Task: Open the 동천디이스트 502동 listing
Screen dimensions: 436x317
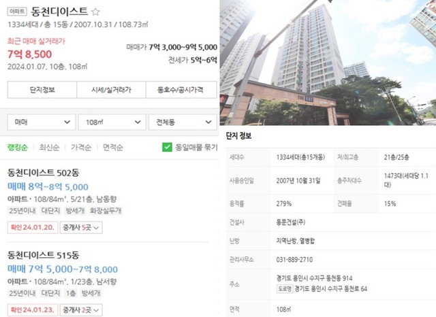Action: tap(44, 173)
